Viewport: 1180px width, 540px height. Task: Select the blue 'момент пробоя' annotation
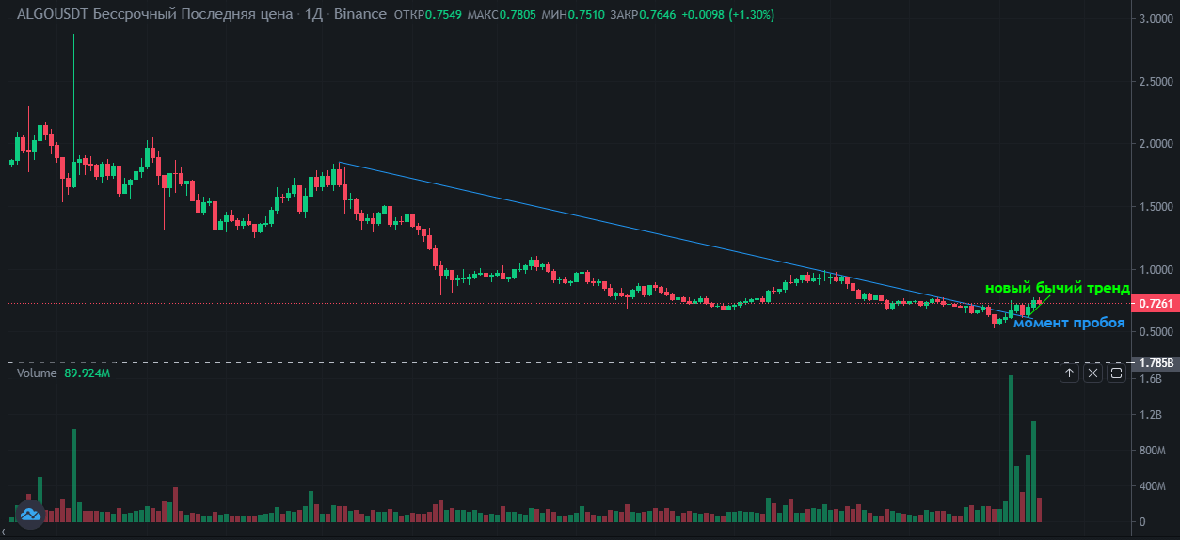[1069, 323]
